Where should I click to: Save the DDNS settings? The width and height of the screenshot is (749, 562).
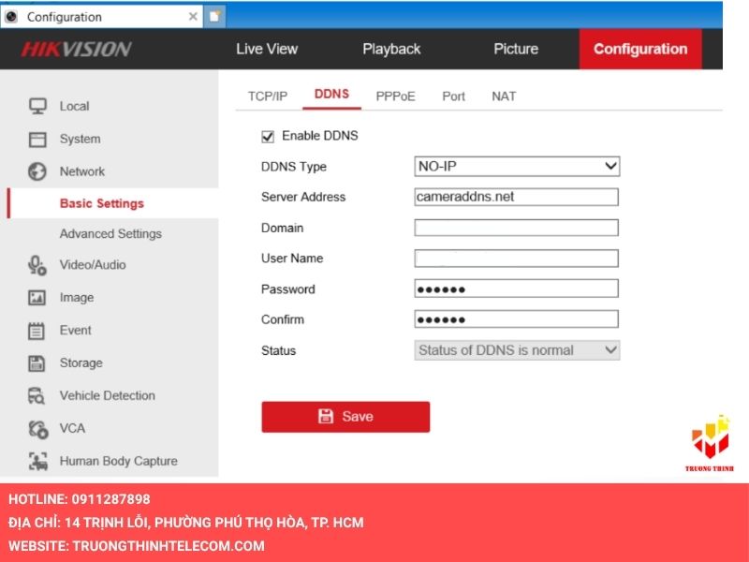click(x=345, y=417)
